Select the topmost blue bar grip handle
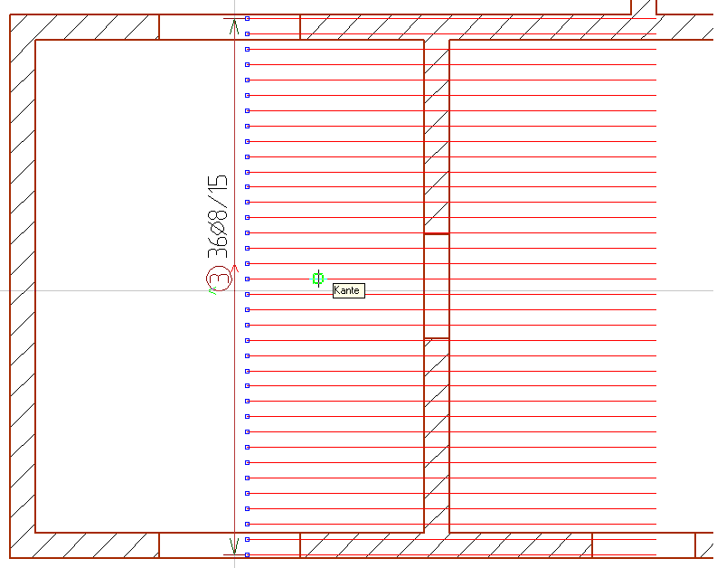The height and width of the screenshot is (568, 726). [x=247, y=18]
